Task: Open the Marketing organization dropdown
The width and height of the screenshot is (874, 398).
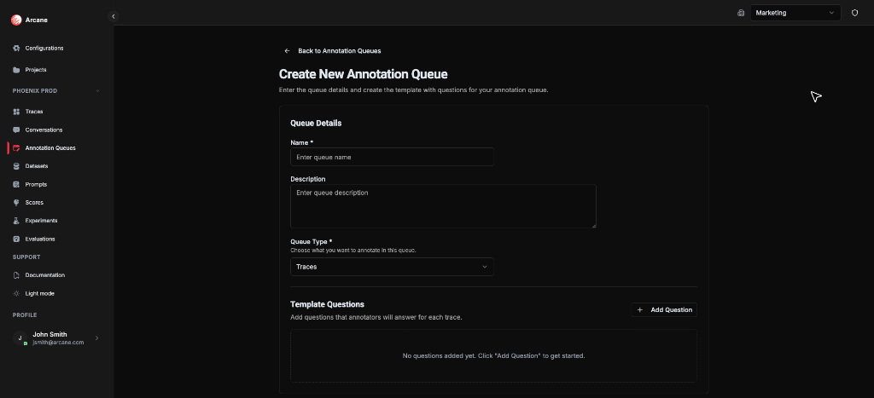Action: point(795,13)
